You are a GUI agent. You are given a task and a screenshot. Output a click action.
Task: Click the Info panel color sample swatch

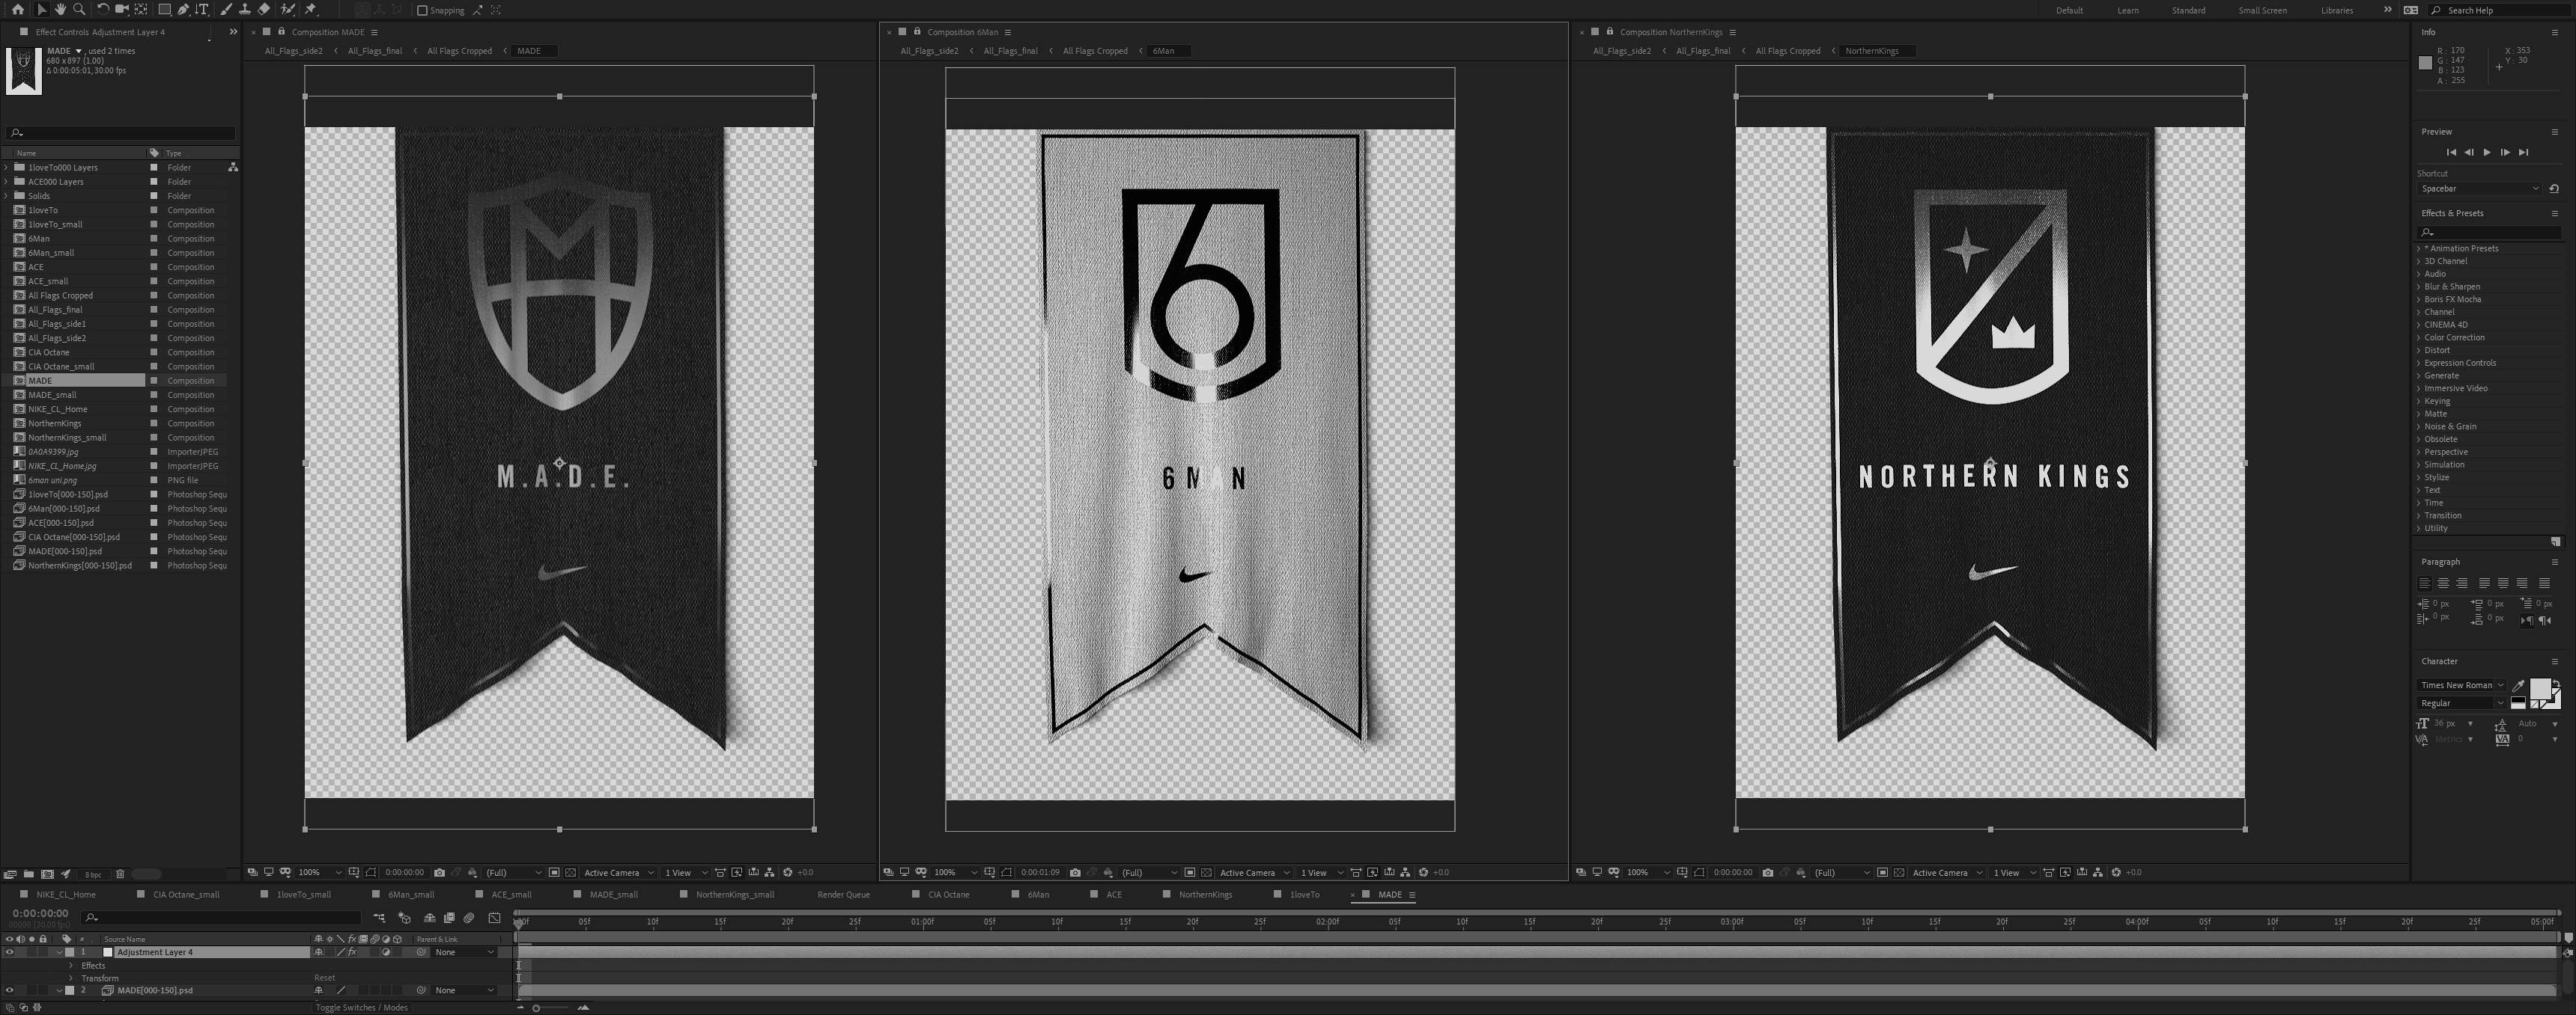click(x=2425, y=63)
